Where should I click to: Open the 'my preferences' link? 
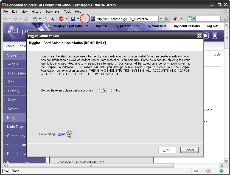pyautogui.click(x=127, y=26)
